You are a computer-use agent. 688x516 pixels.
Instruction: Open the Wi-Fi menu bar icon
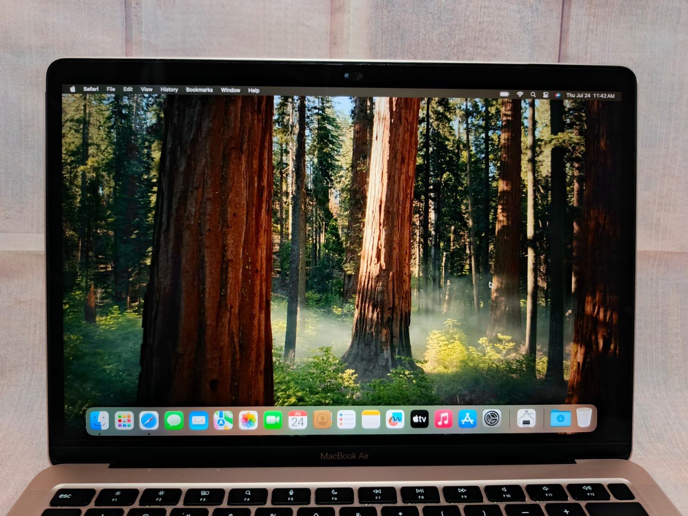click(520, 95)
